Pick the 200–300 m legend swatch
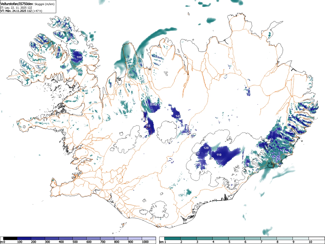Screen dimensions: 325x244 pyautogui.click(x=38, y=238)
